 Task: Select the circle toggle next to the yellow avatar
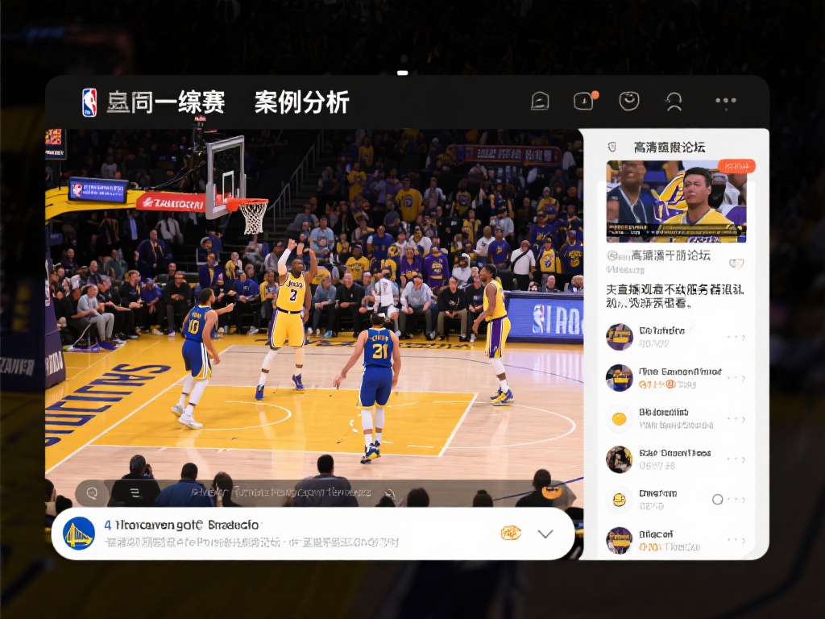pyautogui.click(x=717, y=500)
